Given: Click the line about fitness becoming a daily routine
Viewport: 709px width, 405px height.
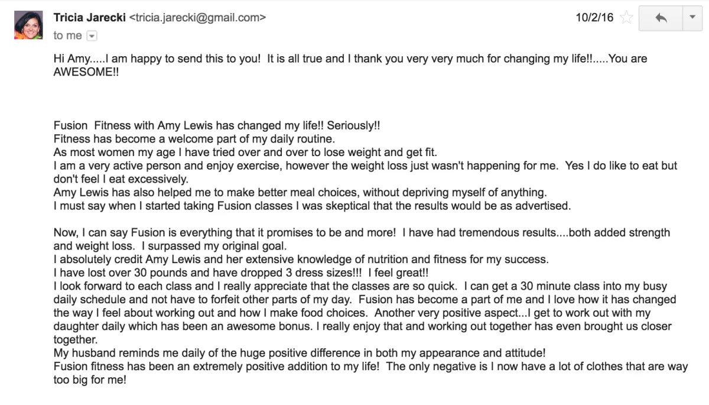Looking at the screenshot, I should [194, 139].
